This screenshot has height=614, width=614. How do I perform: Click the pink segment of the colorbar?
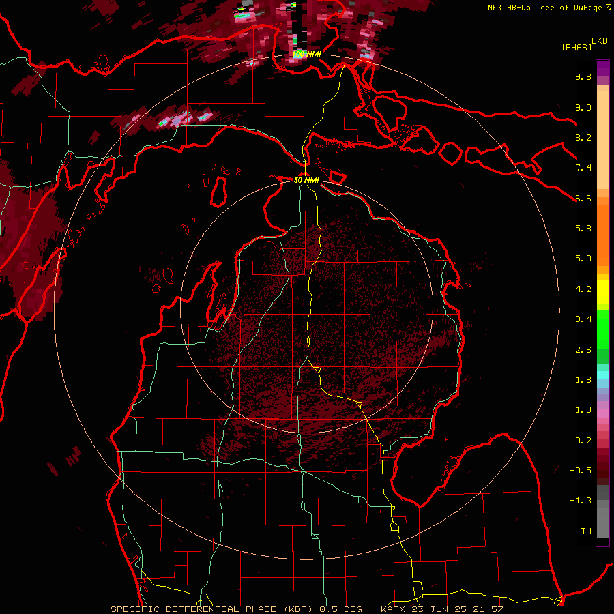pyautogui.click(x=602, y=413)
